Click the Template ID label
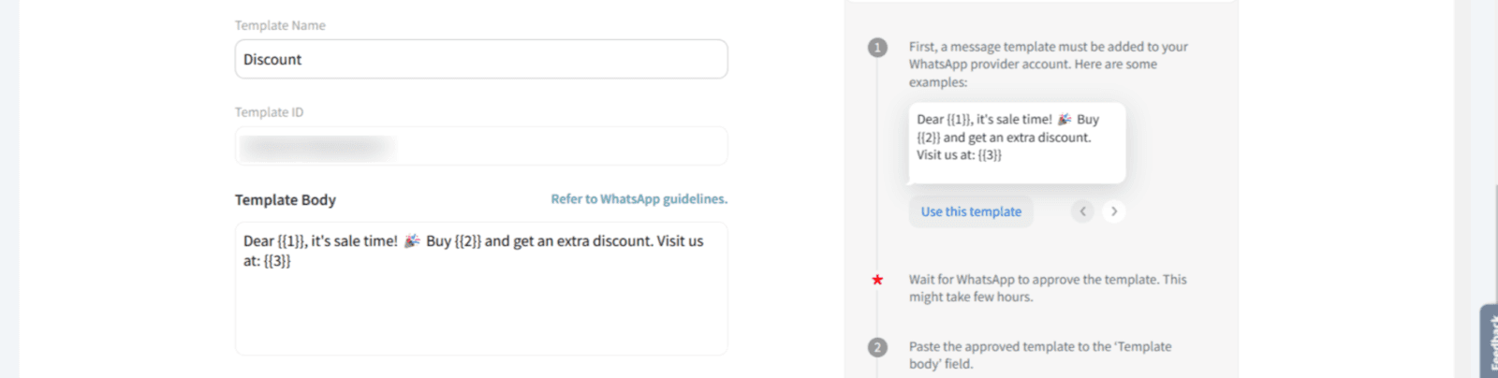 [269, 112]
